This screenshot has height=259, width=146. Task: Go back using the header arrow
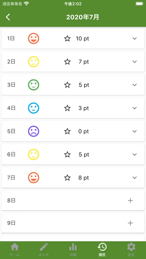pos(8,17)
